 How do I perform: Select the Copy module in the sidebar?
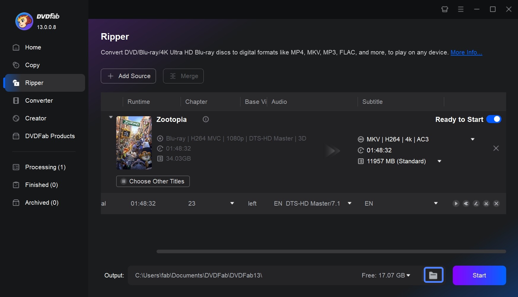click(x=33, y=65)
